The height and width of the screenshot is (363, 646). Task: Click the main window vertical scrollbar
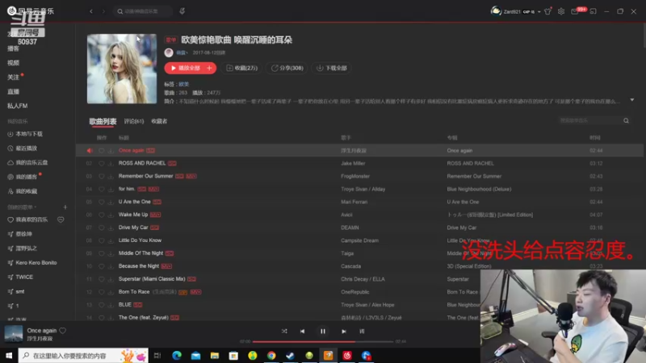(644, 37)
